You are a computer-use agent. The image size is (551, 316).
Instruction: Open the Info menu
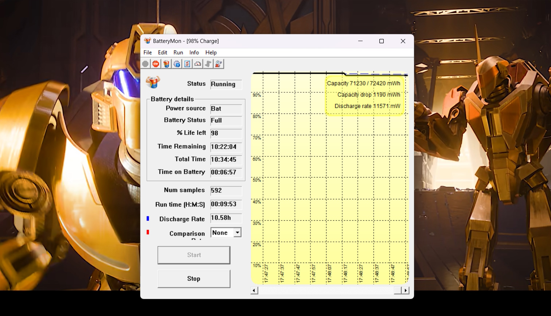(194, 52)
